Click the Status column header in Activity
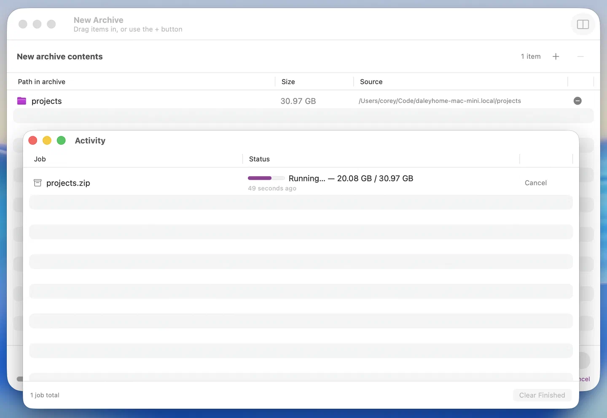 [259, 159]
